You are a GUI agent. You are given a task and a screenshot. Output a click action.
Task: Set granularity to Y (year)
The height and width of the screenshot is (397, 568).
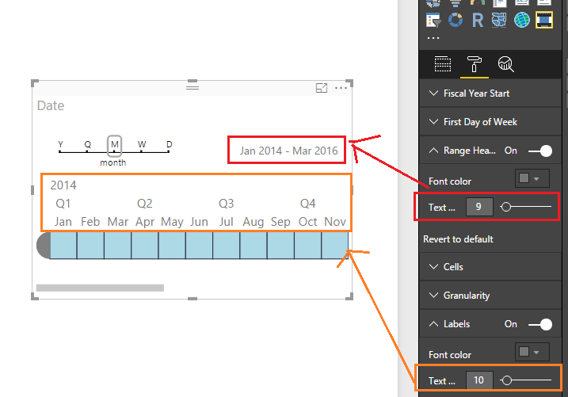(x=60, y=144)
